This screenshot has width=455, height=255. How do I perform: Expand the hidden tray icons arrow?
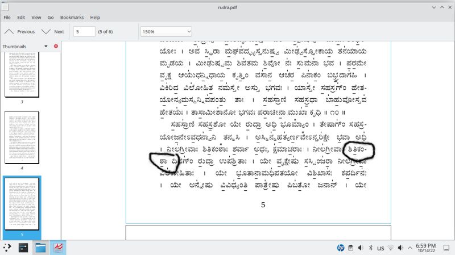410,248
